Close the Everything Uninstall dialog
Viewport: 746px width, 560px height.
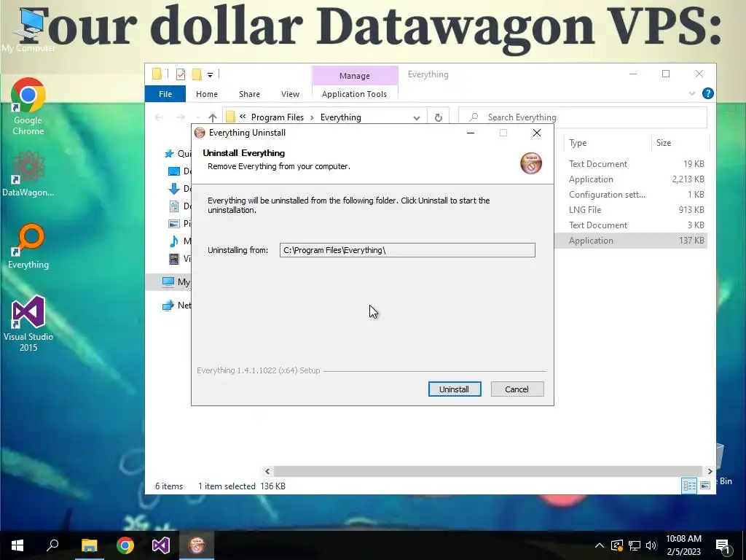click(537, 133)
